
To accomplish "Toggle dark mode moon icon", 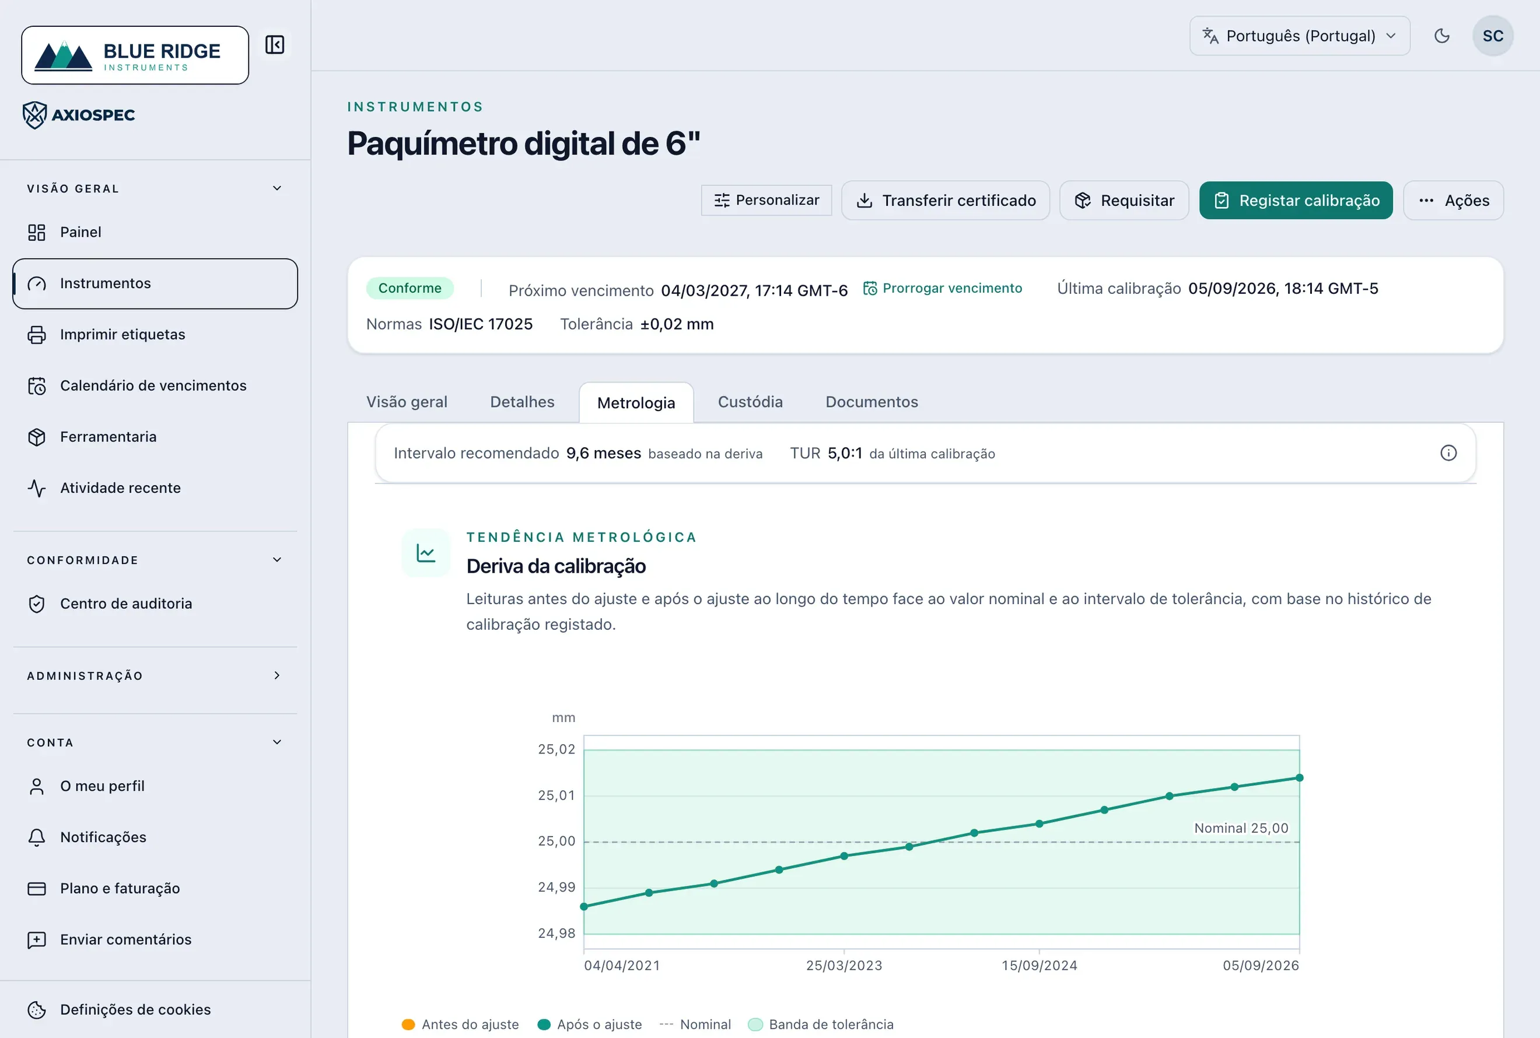I will pos(1441,36).
